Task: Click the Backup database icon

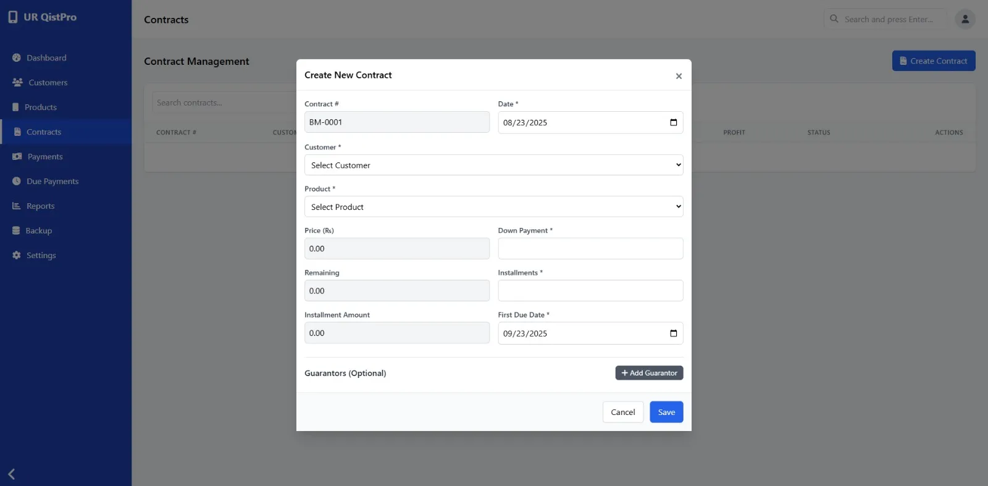Action: coord(16,231)
